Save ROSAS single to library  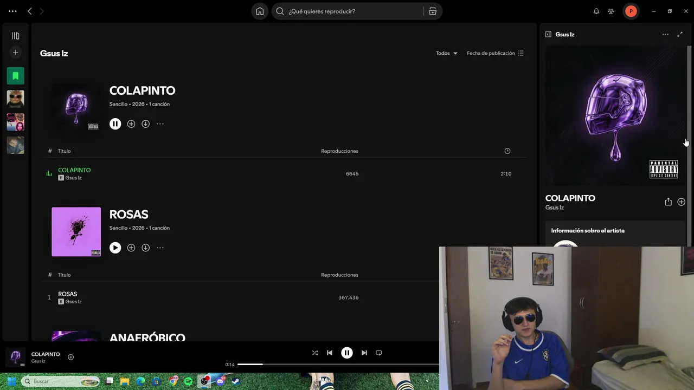click(x=131, y=248)
